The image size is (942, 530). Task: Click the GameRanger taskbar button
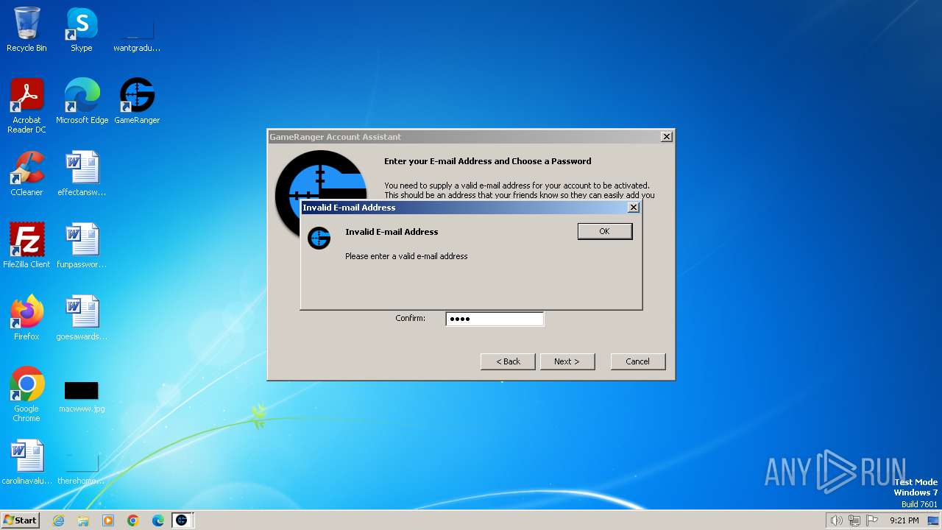[x=182, y=520]
